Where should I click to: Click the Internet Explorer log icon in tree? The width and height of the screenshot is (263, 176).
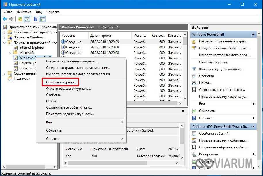click(x=16, y=48)
